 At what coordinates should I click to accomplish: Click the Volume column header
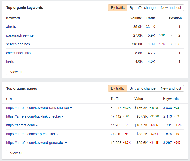pyautogui.click(x=136, y=18)
